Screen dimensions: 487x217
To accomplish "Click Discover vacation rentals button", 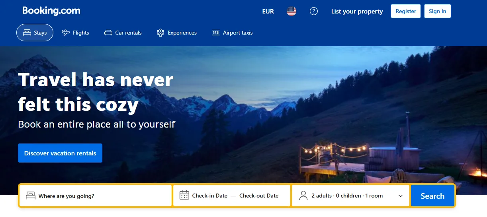I will pos(60,153).
